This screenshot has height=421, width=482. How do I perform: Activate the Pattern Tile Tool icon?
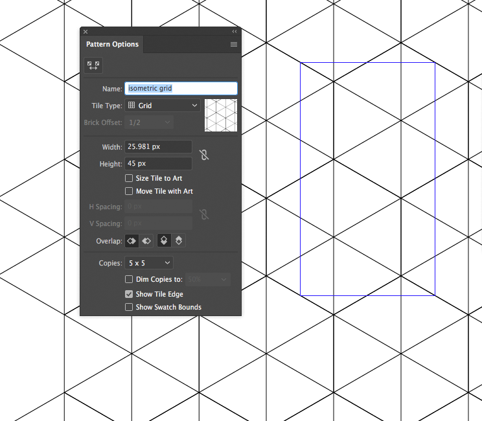(93, 65)
